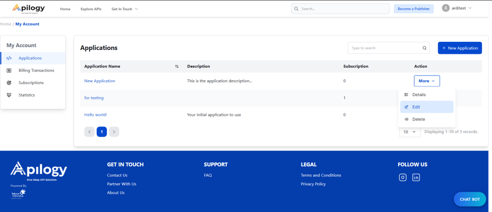Click the Type to search input field

(384, 48)
